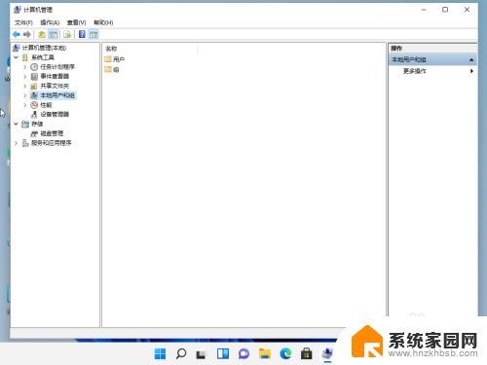Open the 操作(A) menu
Screen dimensions: 487x365
(50, 22)
